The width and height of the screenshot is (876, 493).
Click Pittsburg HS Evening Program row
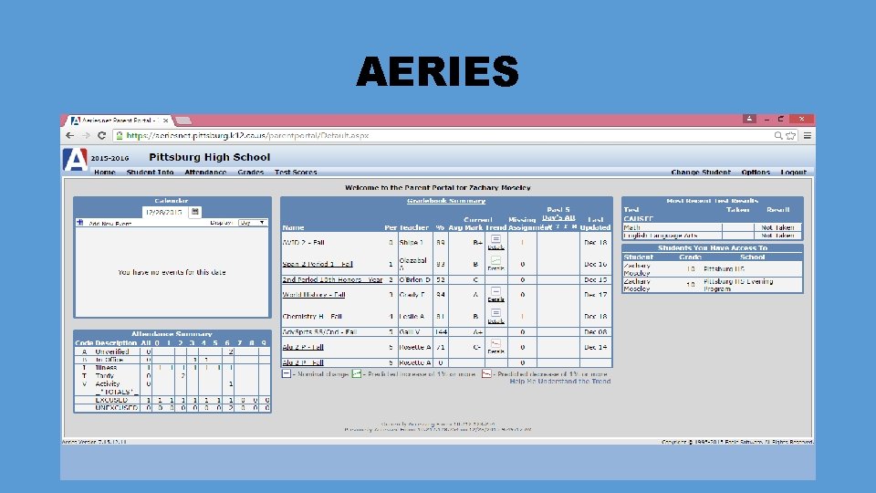point(713,285)
